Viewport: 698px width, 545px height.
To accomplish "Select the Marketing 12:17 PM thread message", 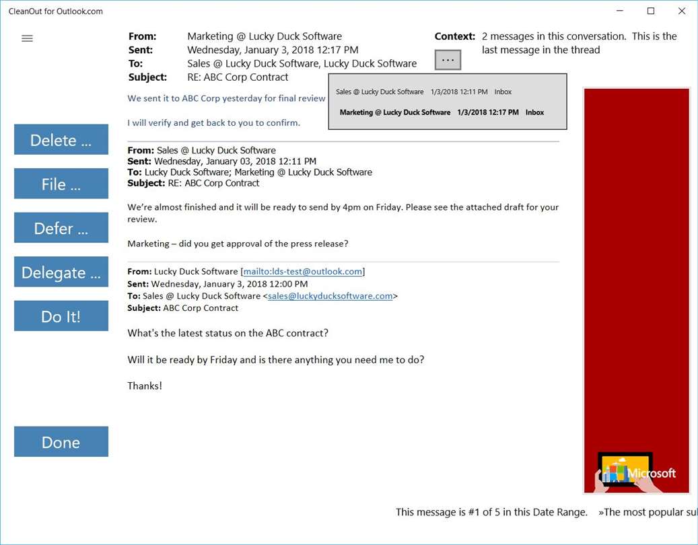I will 442,112.
